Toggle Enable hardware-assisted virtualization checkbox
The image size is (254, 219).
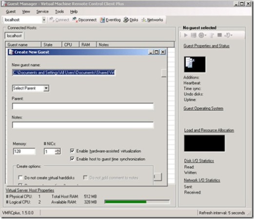tap(72, 151)
